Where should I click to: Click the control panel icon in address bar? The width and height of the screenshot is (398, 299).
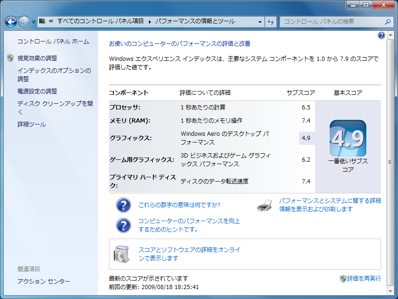pyautogui.click(x=42, y=21)
